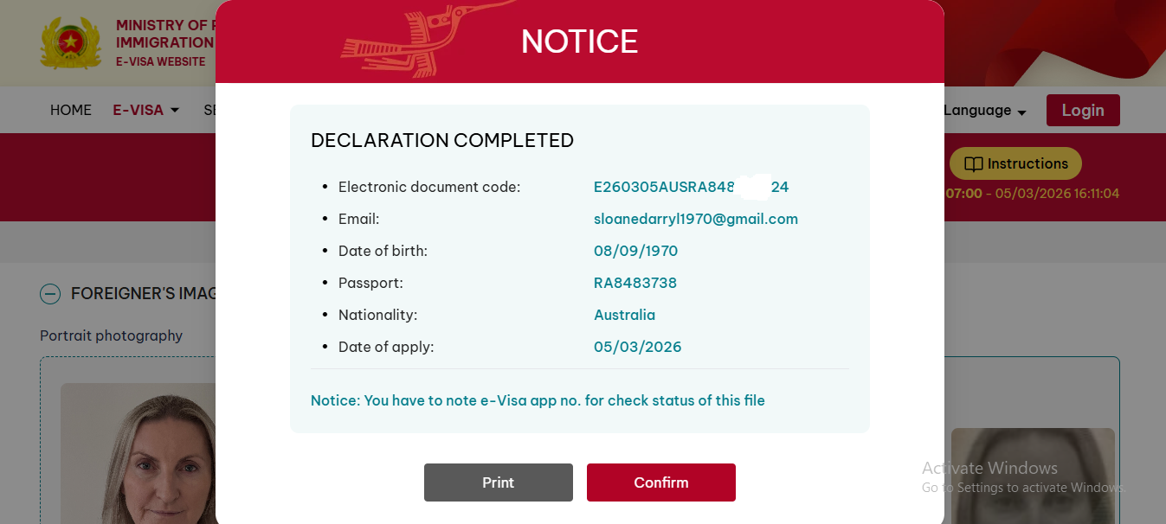The width and height of the screenshot is (1166, 524).
Task: Click the Ministry emblem logo
Action: [71, 42]
